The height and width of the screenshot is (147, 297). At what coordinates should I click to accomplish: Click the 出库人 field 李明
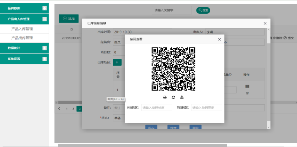click(x=235, y=32)
